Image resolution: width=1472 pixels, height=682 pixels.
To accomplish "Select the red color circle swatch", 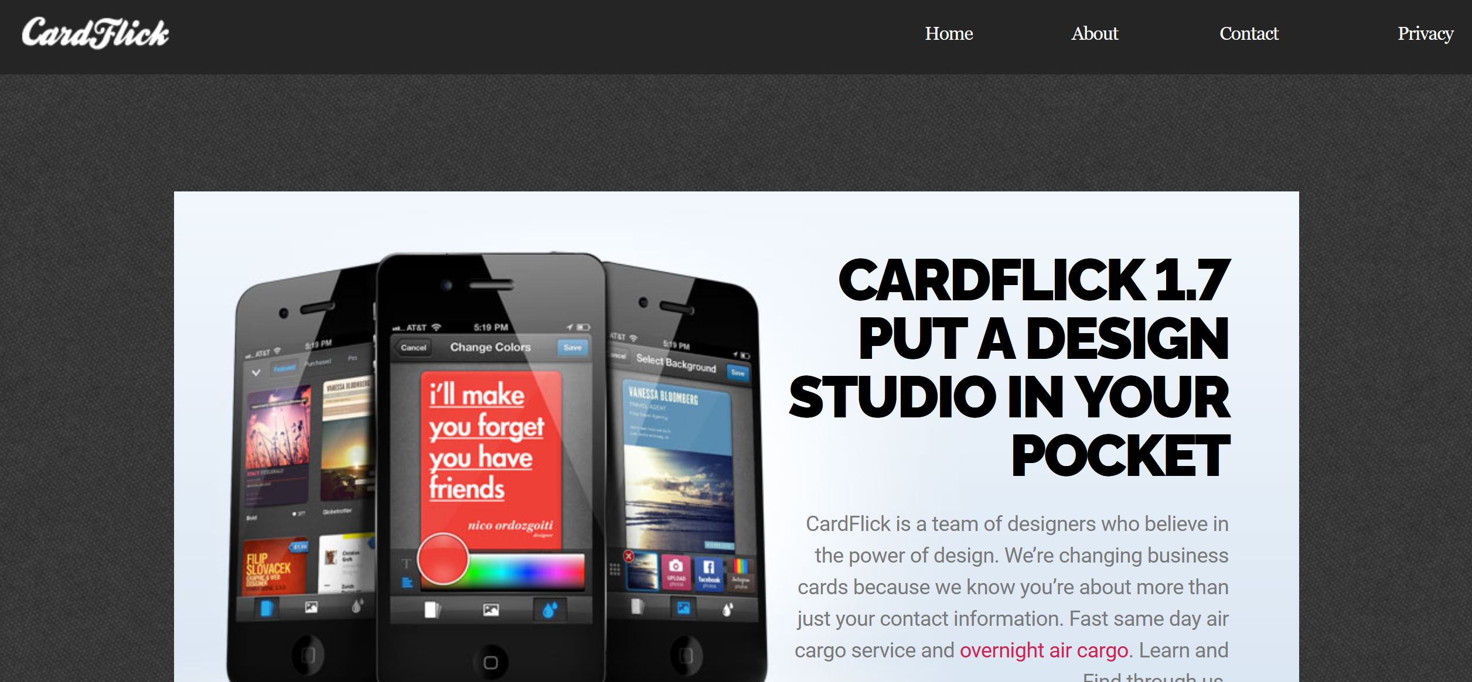I will click(442, 559).
